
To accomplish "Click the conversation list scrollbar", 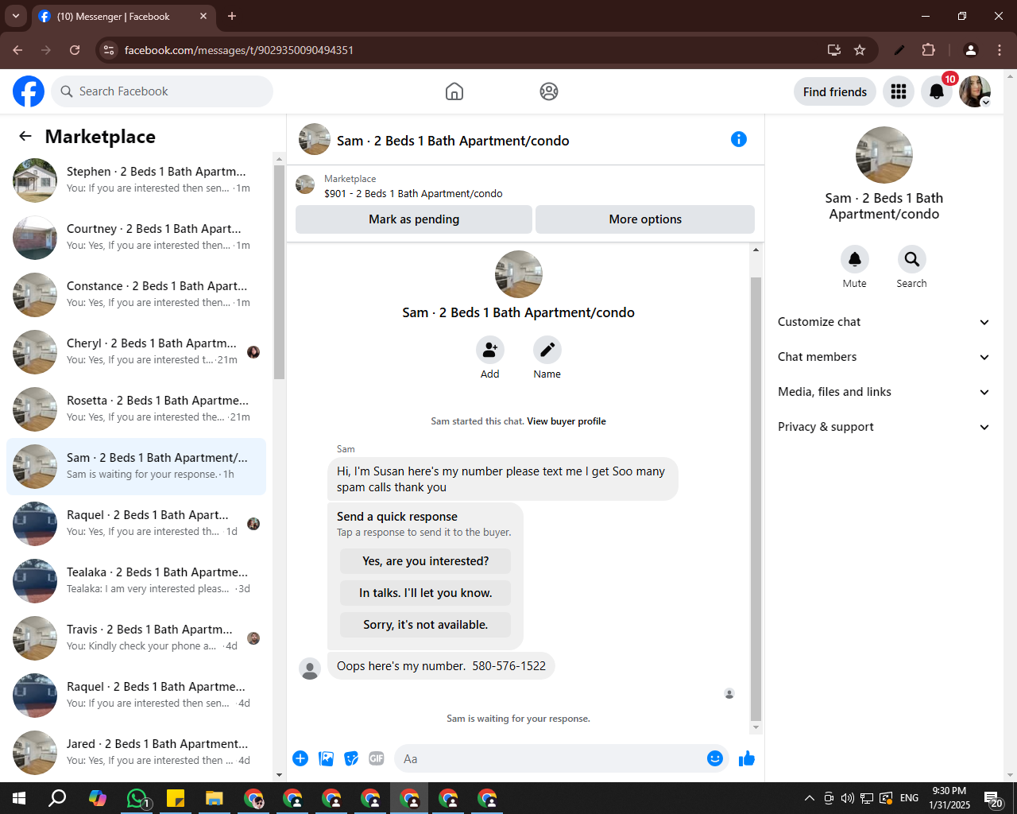I will point(279,270).
